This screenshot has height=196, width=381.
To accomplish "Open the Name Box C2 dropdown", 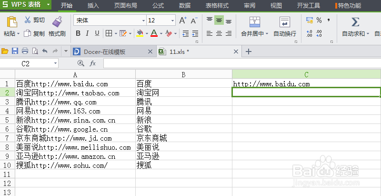I will coord(55,63).
